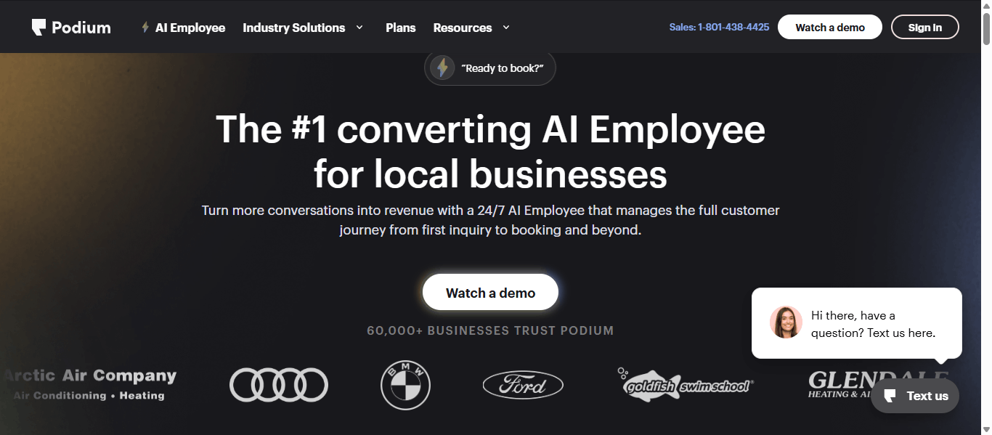Click the scrollbar up arrow
Screen dimensions: 992x435
coord(986,5)
